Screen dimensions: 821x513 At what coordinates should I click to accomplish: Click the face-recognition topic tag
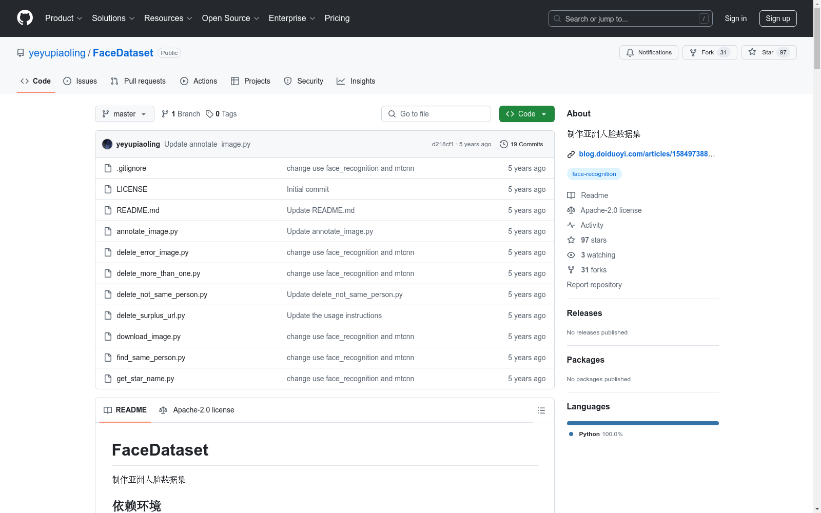594,174
